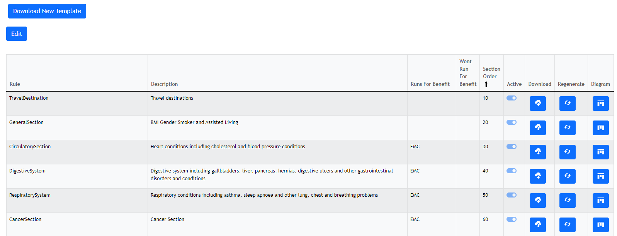Sort by the Section Order arrow
This screenshot has width=617, height=236.
(x=486, y=84)
